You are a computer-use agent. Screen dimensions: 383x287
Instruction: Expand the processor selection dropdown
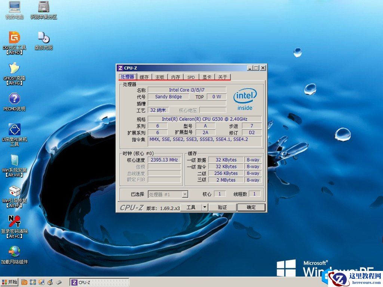[x=185, y=194]
